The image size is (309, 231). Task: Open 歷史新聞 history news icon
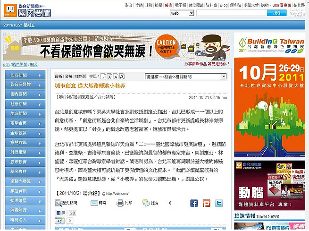59,203
